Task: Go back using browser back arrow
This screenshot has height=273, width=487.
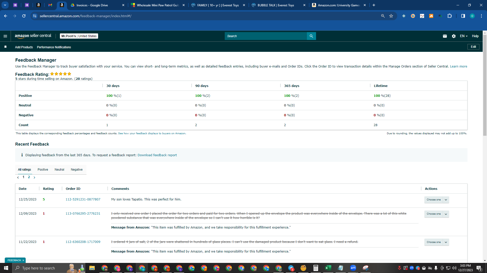Action: 6,16
